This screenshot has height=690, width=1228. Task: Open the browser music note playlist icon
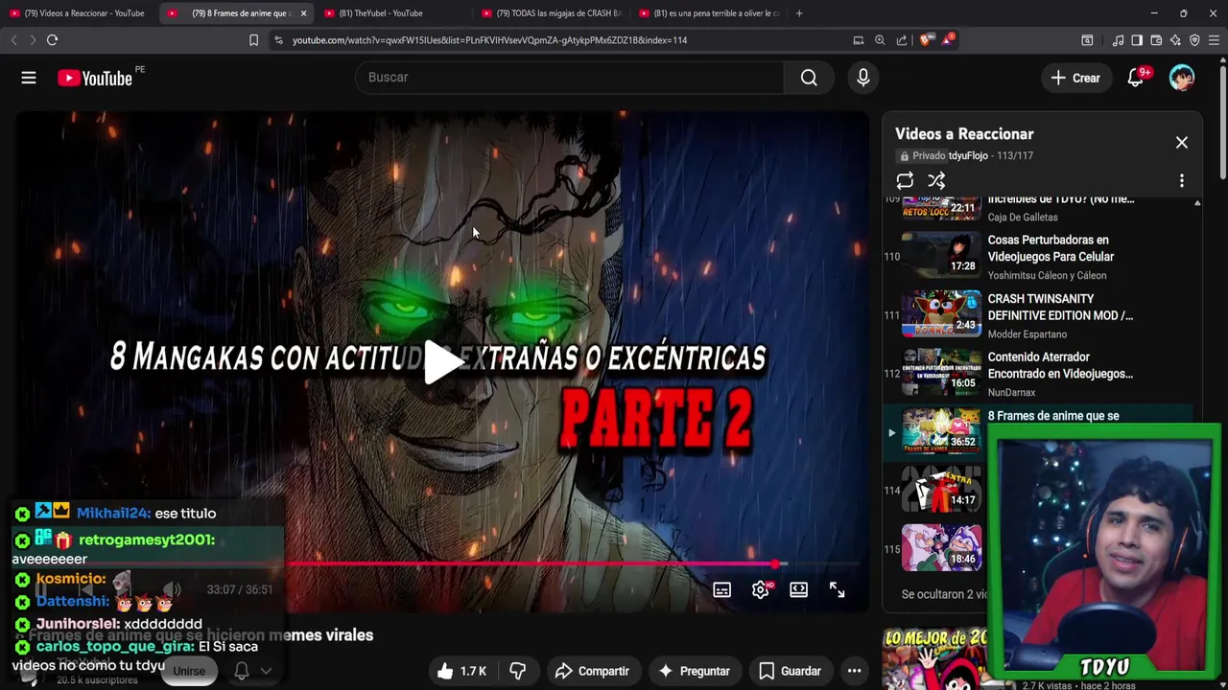click(1118, 40)
